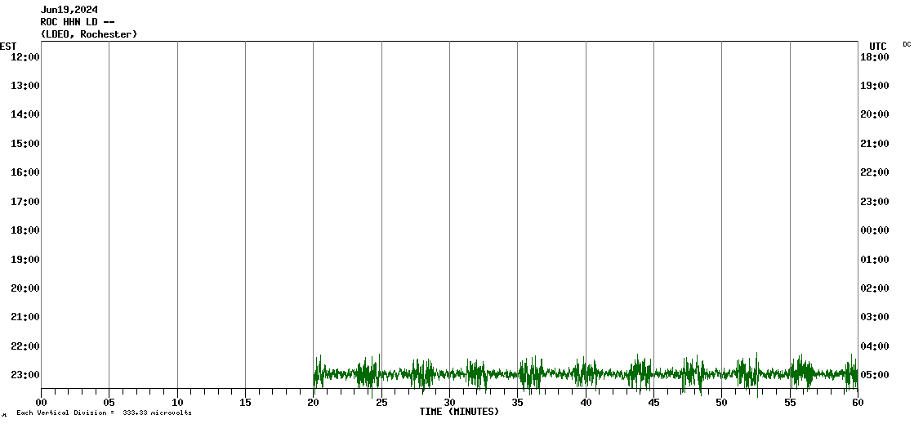The width and height of the screenshot is (923, 424).
Task: Click the 20 minute mark on bottom axis
Action: click(313, 403)
